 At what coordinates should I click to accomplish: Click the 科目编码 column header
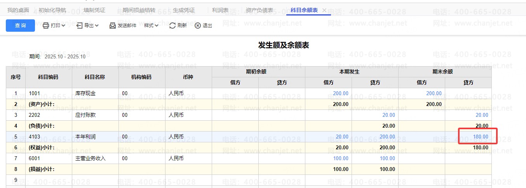48,77
